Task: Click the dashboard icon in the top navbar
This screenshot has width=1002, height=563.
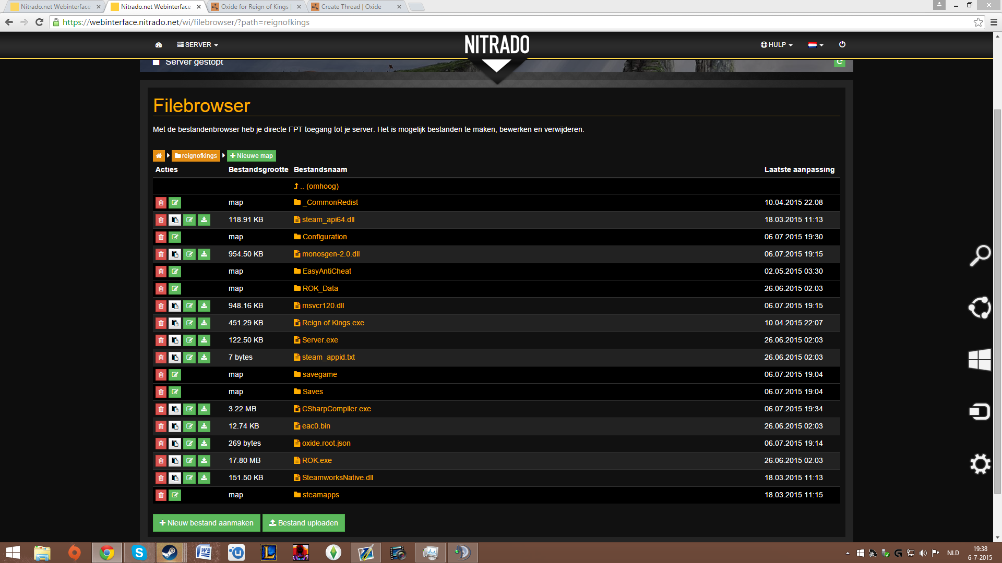Action: coord(159,45)
